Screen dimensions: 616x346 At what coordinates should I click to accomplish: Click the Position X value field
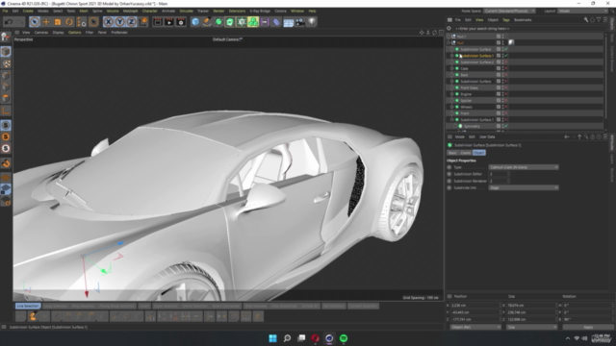(x=475, y=306)
